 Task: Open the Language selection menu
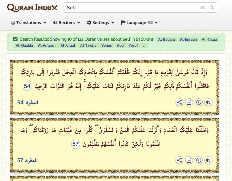click(139, 23)
